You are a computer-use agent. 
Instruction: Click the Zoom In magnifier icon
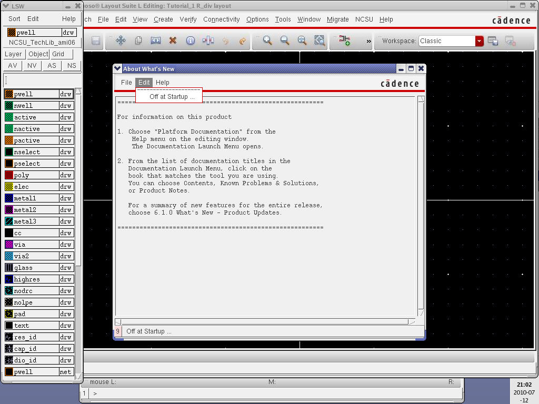(x=267, y=41)
